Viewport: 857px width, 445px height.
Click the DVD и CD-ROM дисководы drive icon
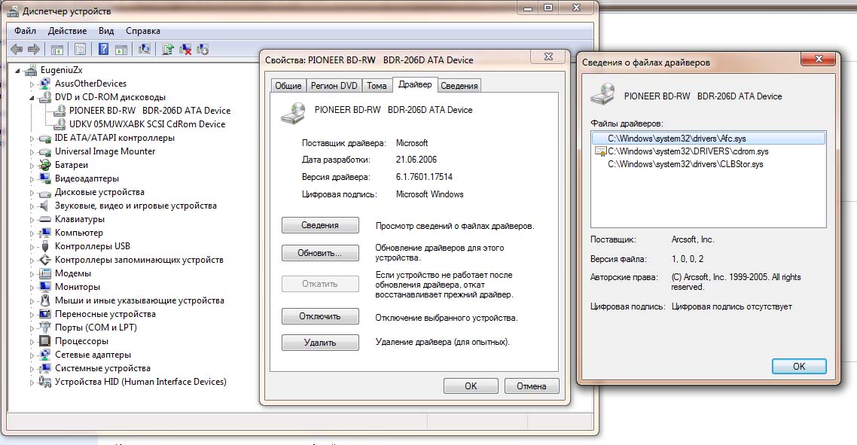(45, 97)
